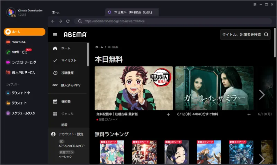
Task: Open YouTube in the left sidebar
Action: 19,42
